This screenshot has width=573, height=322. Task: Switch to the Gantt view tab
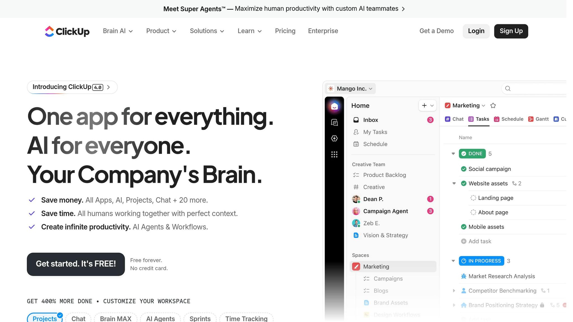(x=538, y=119)
